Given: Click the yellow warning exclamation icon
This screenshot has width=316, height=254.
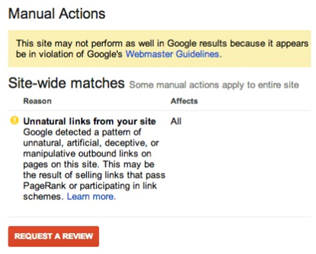Looking at the screenshot, I should [x=14, y=121].
